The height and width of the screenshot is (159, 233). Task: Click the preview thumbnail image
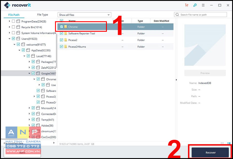pos(205,45)
